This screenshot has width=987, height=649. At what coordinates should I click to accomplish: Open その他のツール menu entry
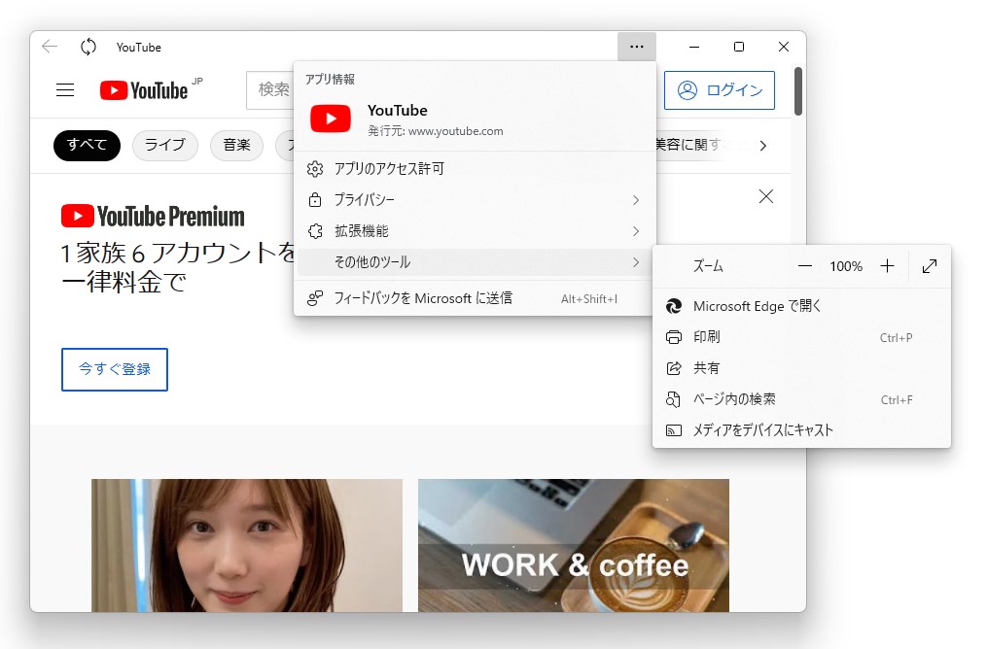coord(472,263)
